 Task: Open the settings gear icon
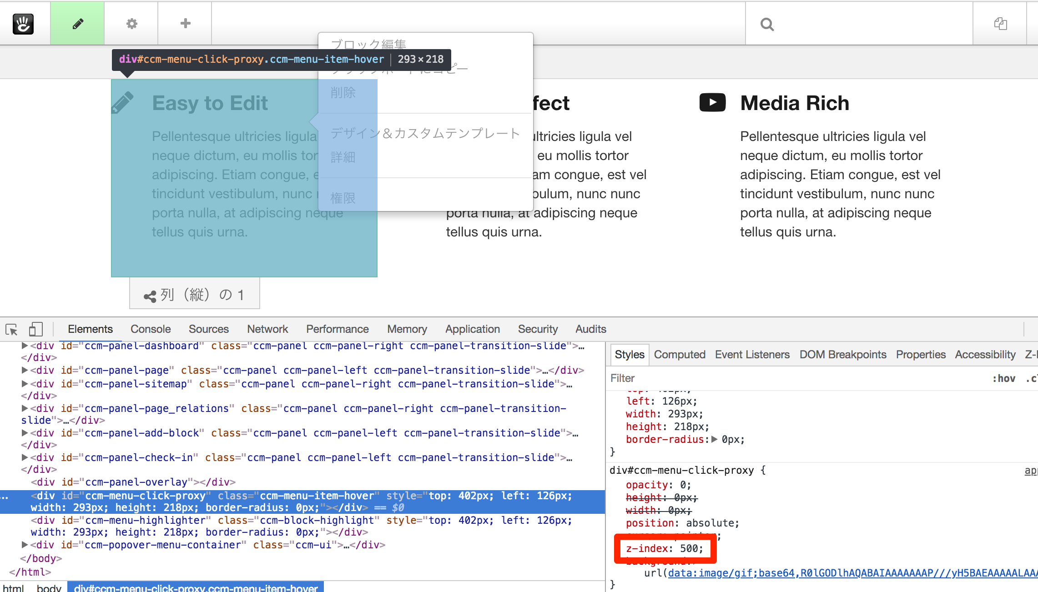[x=131, y=24]
